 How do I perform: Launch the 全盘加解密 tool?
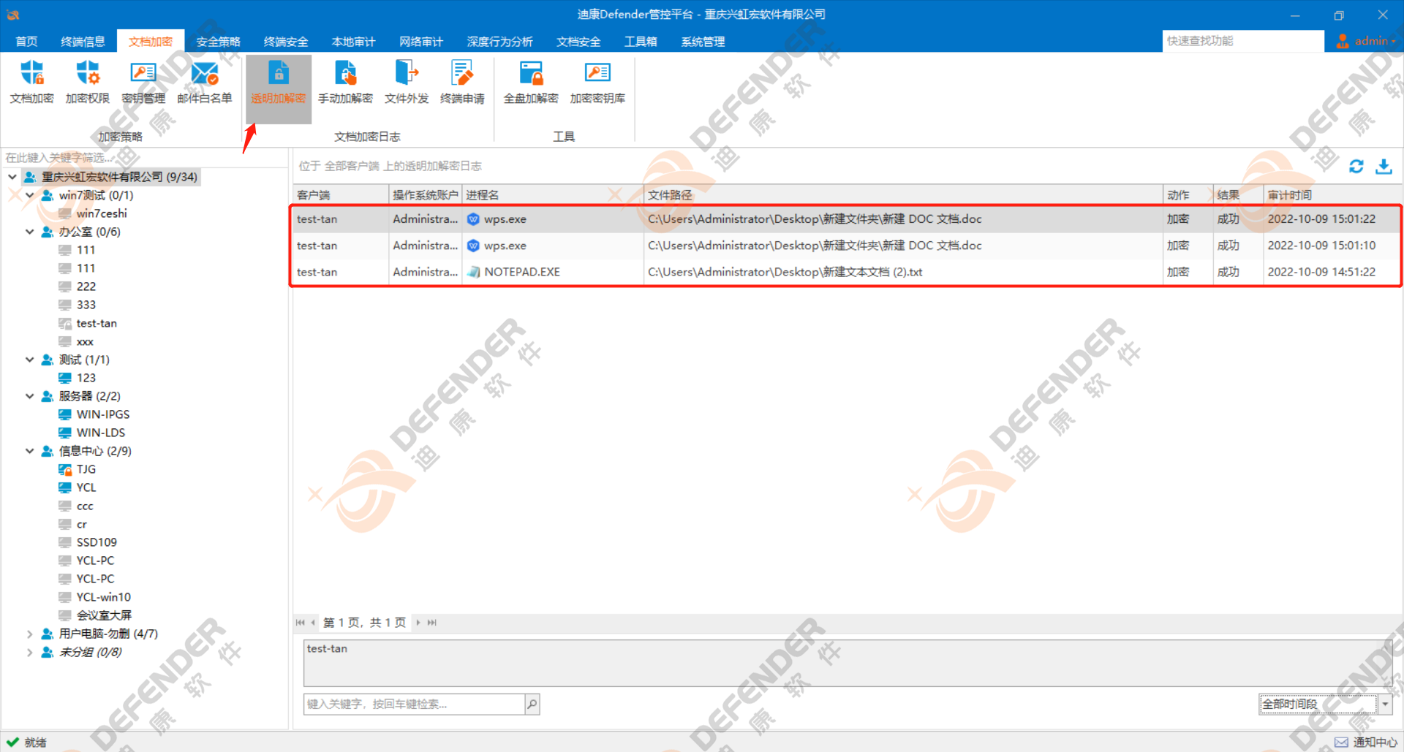coord(531,83)
